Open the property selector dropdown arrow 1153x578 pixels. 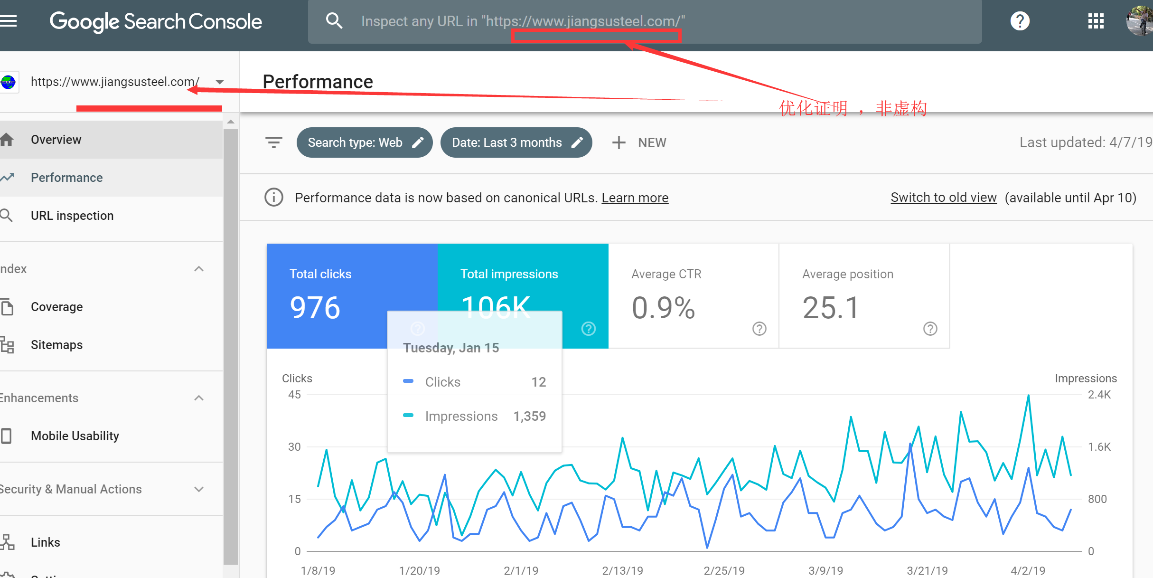(x=219, y=82)
